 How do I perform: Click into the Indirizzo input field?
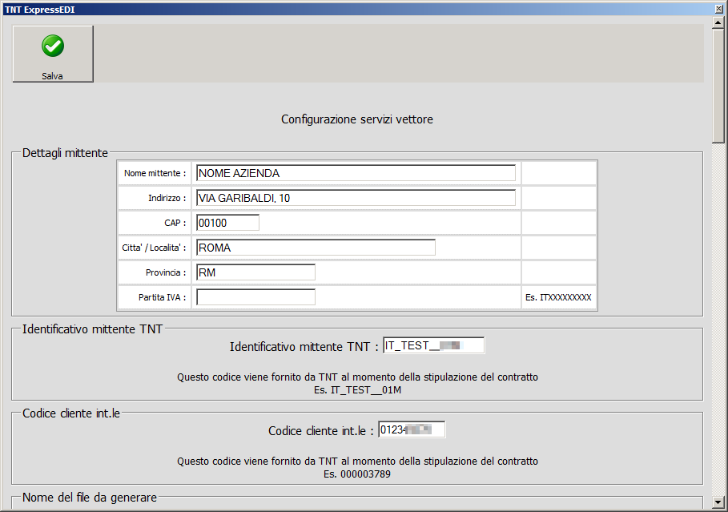tap(356, 198)
